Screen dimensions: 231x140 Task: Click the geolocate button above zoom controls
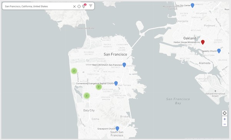coord(224,113)
